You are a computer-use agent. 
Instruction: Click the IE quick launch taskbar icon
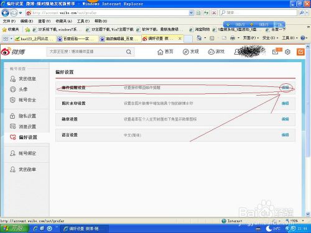coord(35,229)
